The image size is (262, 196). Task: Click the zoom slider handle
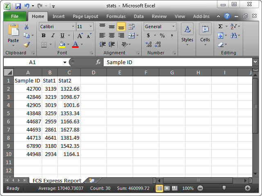[224, 188]
